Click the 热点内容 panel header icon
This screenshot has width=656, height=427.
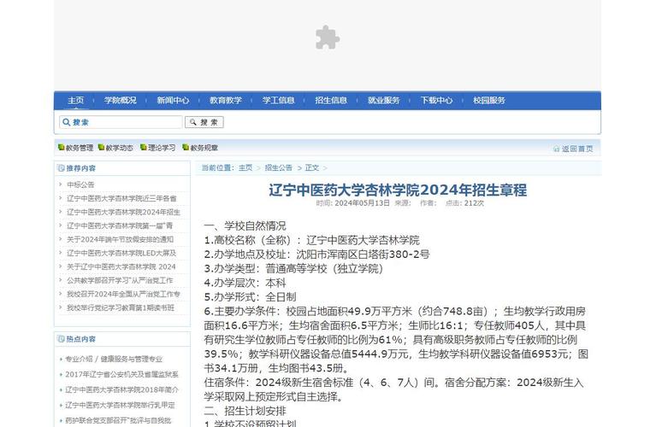click(x=61, y=339)
